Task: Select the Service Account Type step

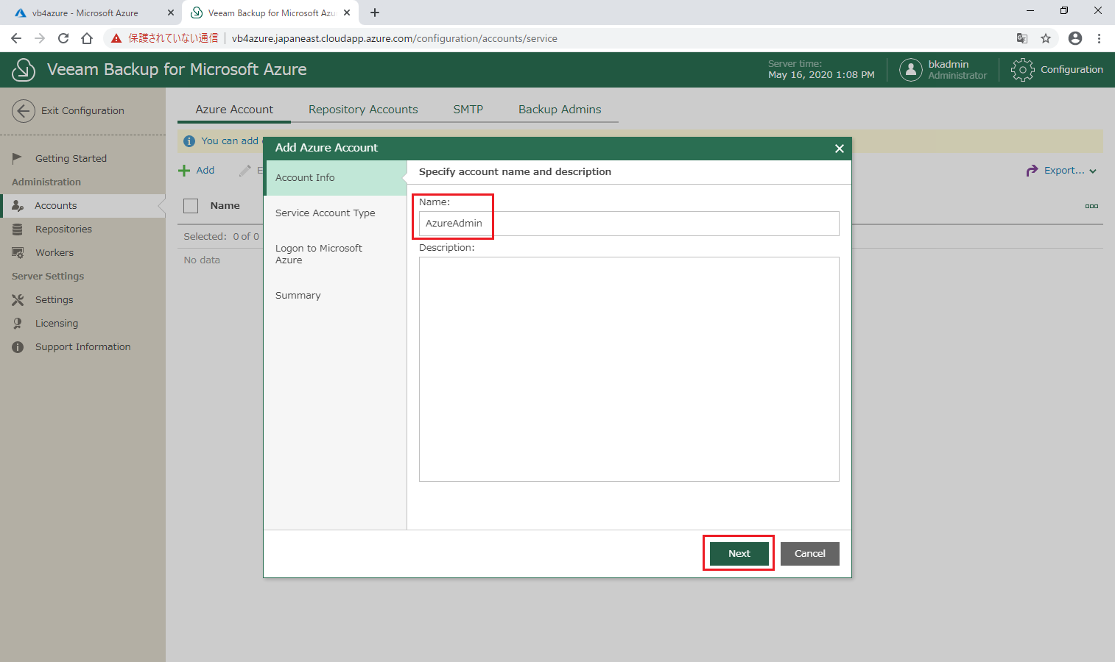Action: coord(335,213)
